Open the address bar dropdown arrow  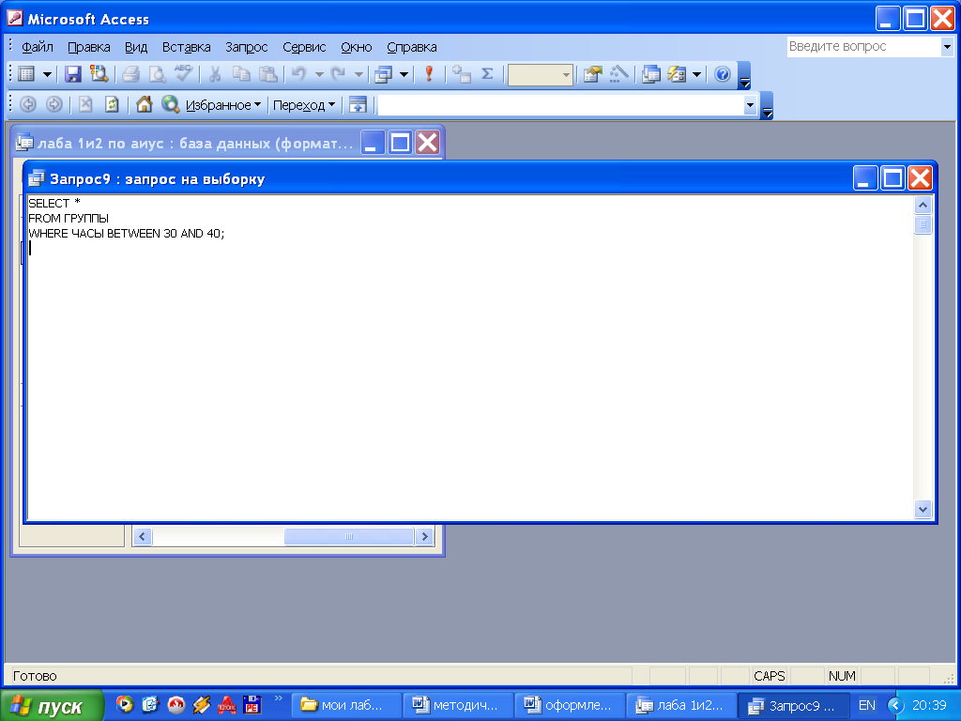750,105
